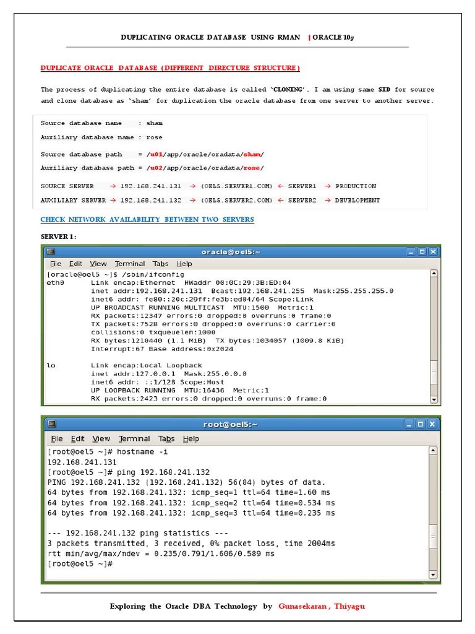Screen dimensions: 475x634
Task: Click root@oel5:~ window title text
Action: coord(230,424)
